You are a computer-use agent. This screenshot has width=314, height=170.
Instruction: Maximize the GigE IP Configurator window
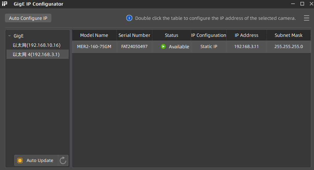302,4
